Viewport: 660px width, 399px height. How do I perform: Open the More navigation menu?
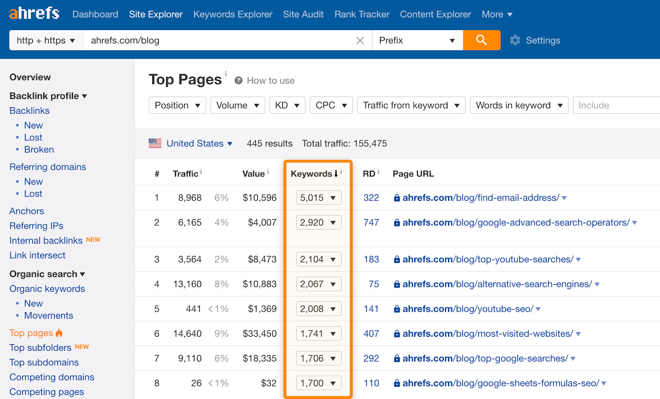[x=497, y=14]
